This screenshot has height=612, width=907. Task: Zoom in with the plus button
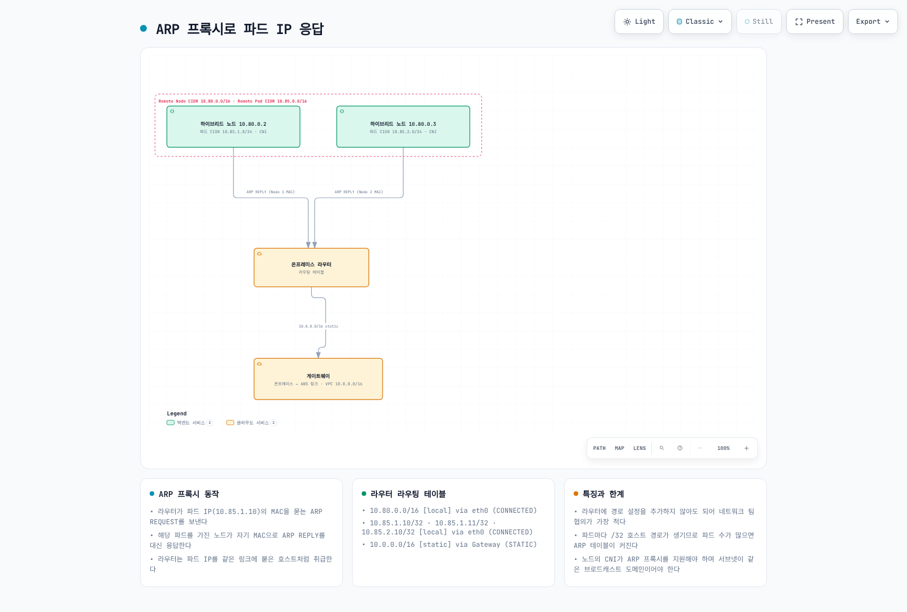click(x=747, y=448)
